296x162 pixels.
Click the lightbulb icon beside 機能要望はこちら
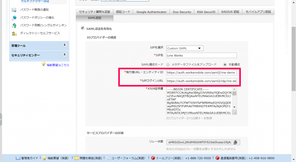(44, 64)
